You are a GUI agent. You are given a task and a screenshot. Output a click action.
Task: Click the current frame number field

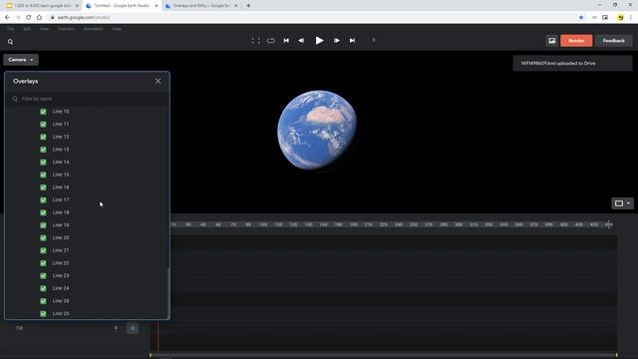click(x=374, y=40)
